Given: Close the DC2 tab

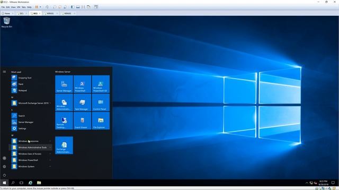Looking at the screenshot, I should tap(40, 13).
